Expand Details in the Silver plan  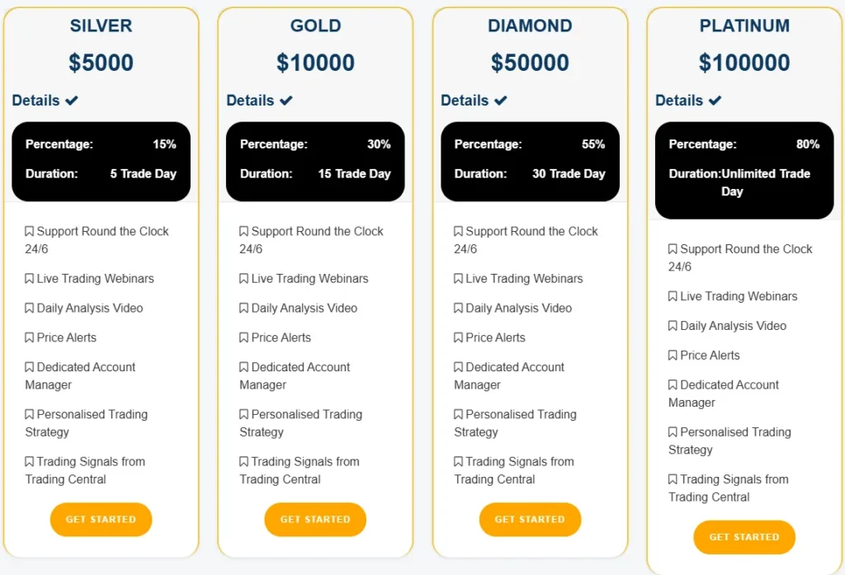pos(37,100)
